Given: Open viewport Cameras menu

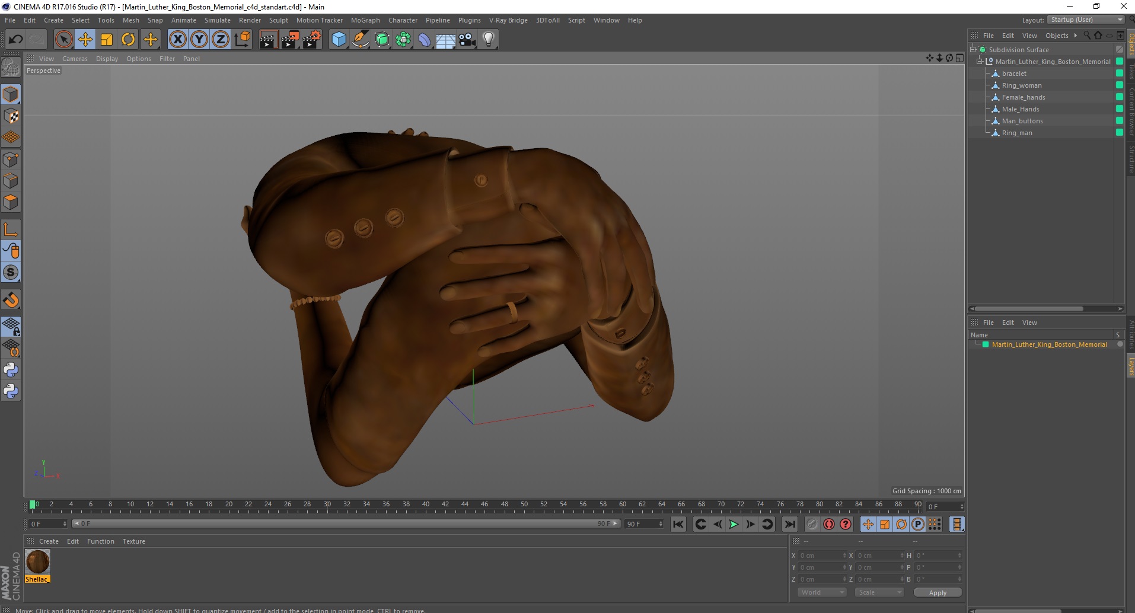Looking at the screenshot, I should click(x=75, y=59).
